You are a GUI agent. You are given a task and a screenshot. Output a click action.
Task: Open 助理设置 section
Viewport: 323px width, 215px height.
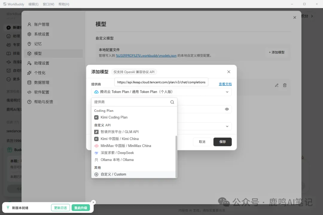54,63
